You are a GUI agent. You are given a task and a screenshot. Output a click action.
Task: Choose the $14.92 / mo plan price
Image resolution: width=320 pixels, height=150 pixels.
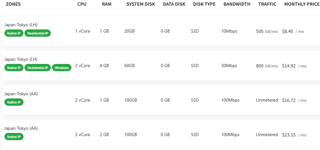294,66
